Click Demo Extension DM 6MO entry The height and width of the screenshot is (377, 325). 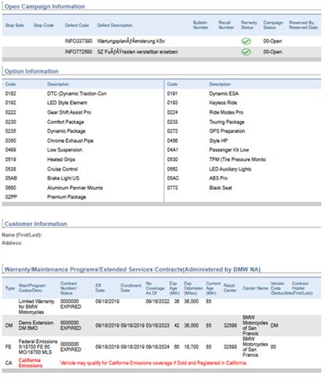(x=36, y=325)
